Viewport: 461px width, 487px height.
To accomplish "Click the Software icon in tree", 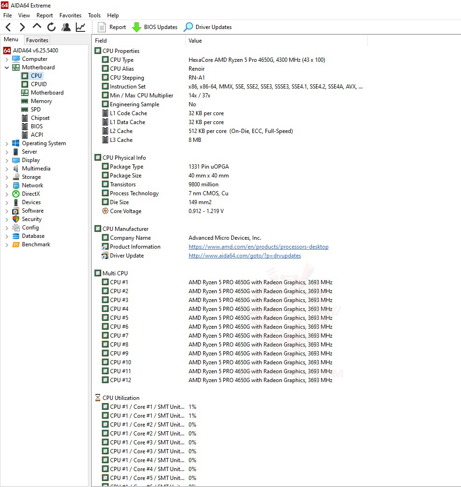I will [16, 211].
